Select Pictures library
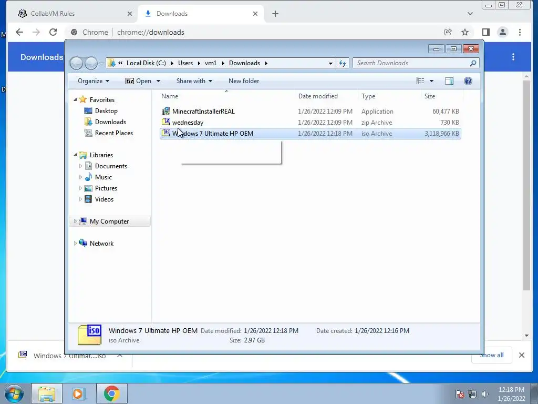538x404 pixels. click(x=101, y=188)
